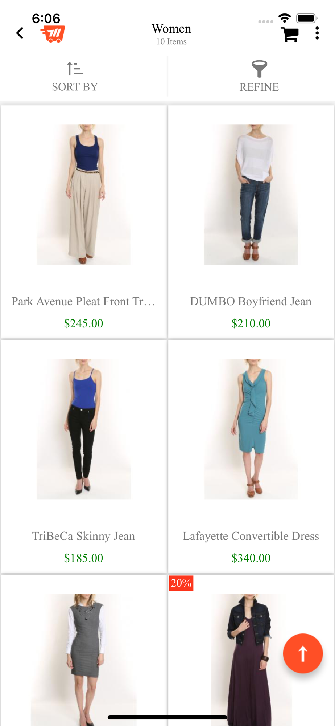Tap the 20% discount badge
The height and width of the screenshot is (726, 335).
pyautogui.click(x=181, y=583)
